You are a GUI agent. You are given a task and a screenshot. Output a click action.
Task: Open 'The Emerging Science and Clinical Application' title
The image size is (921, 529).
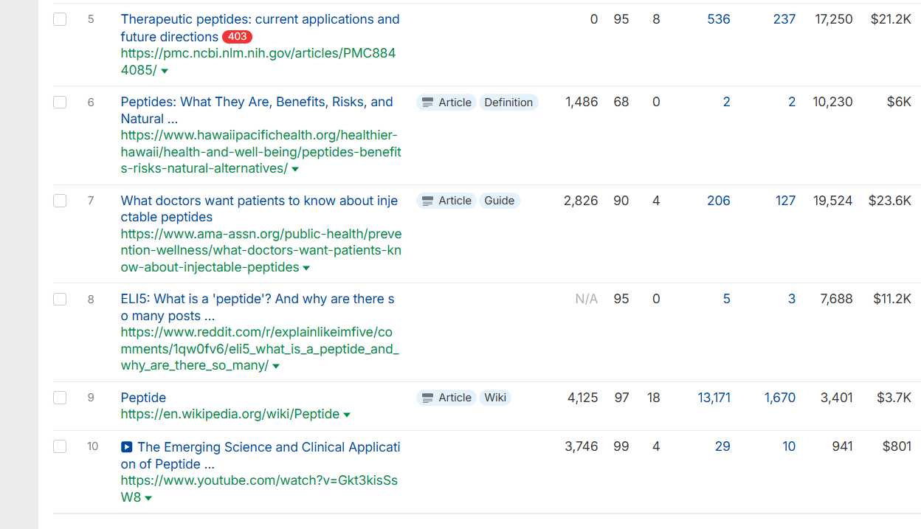coord(261,455)
